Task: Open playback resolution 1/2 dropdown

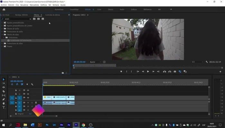Action: pos(198,62)
